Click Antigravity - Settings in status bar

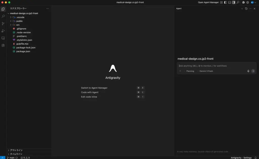click(241, 157)
